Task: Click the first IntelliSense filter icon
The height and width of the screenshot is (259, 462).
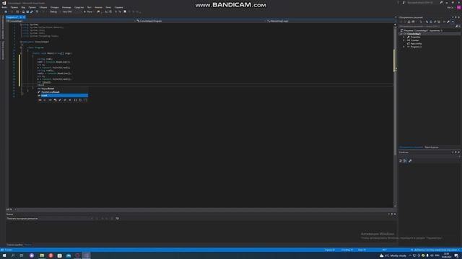Action: click(40, 100)
